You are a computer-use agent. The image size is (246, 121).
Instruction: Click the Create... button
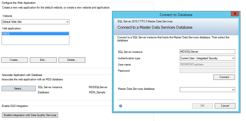(x=14, y=60)
